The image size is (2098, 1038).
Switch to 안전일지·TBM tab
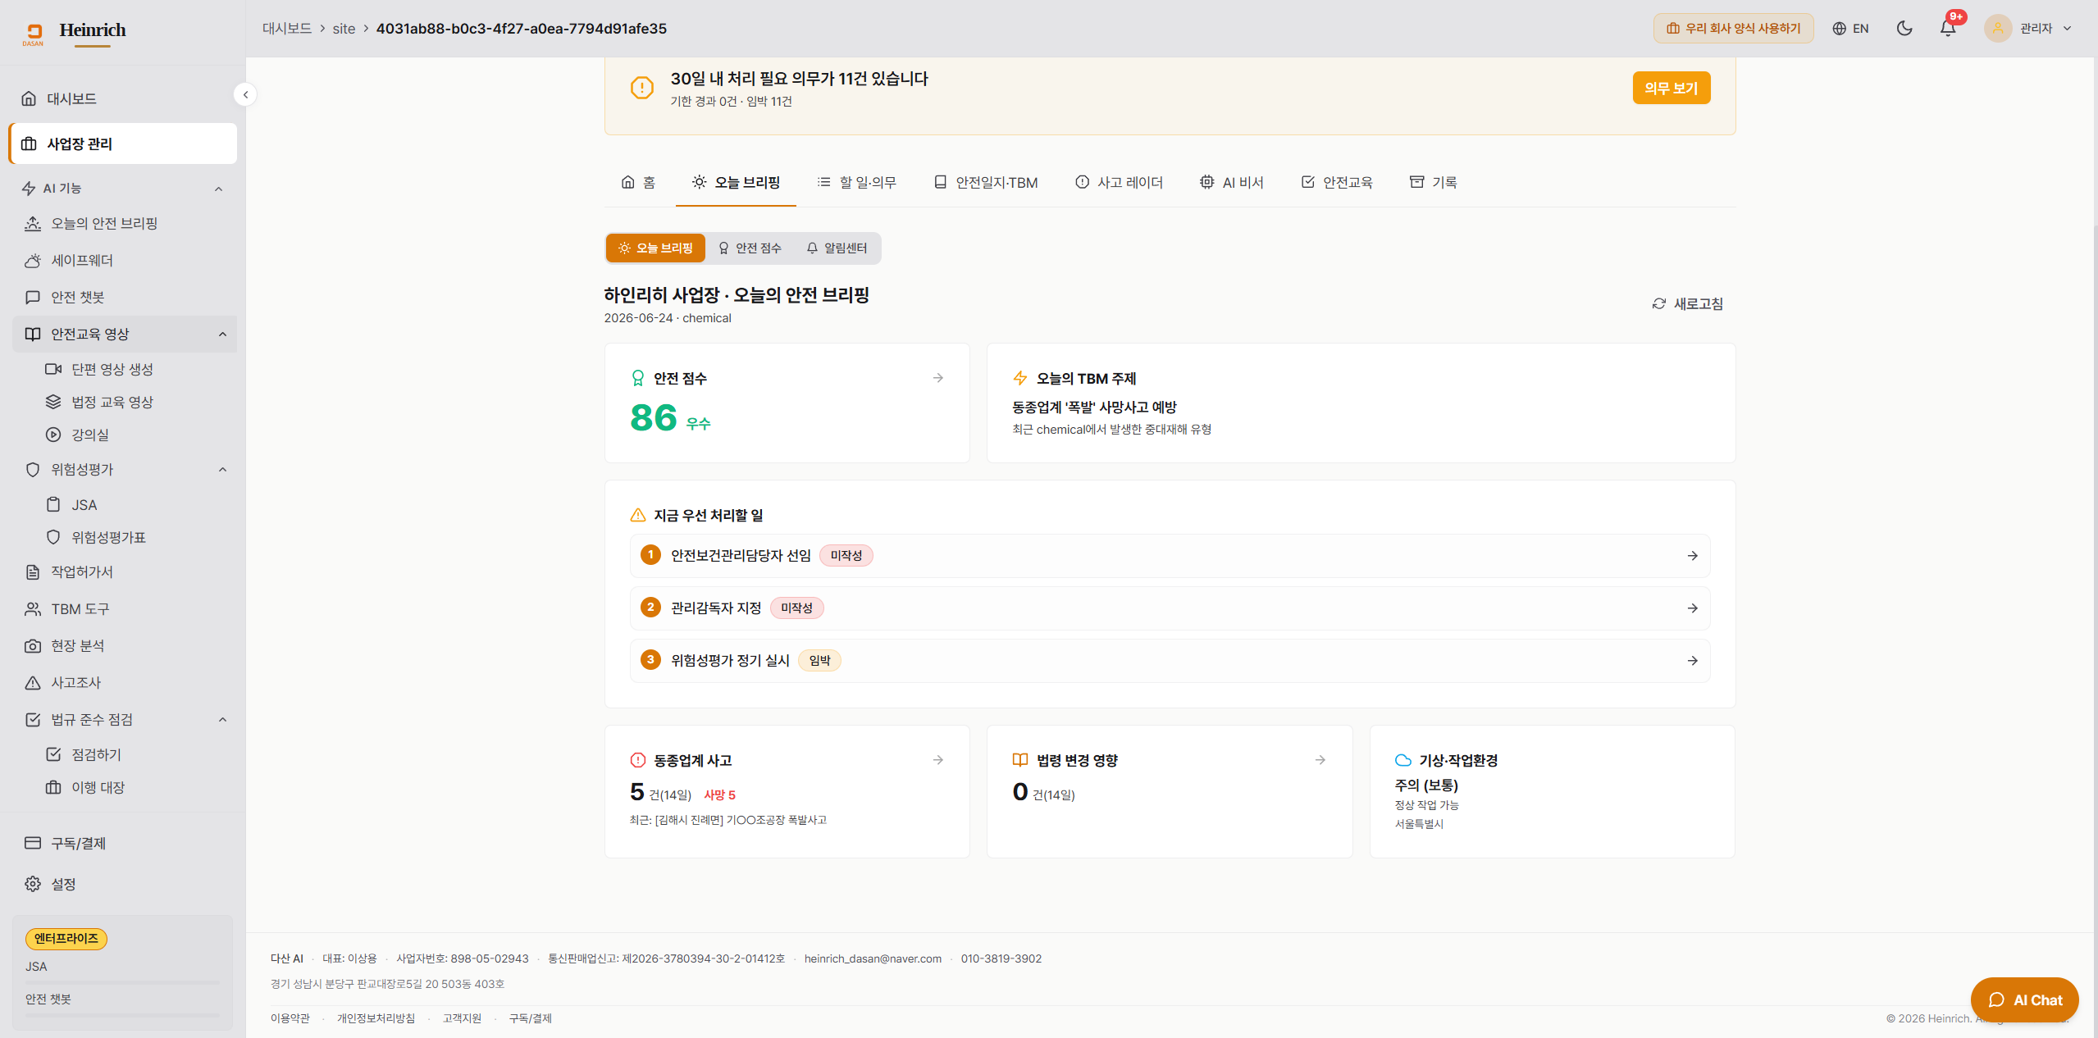(985, 182)
